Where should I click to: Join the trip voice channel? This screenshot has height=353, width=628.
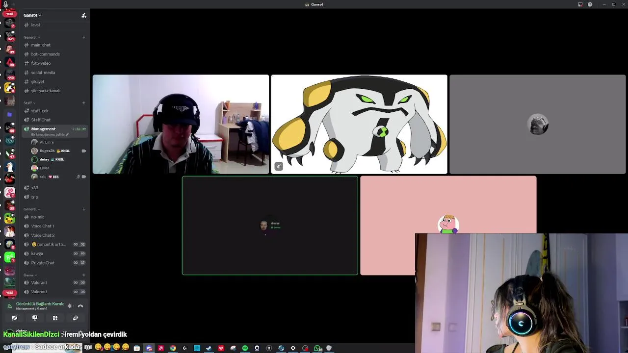click(x=55, y=197)
